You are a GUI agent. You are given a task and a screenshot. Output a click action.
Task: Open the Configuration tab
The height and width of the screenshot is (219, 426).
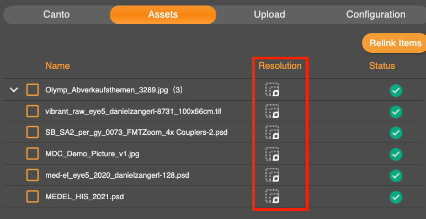[x=376, y=14]
